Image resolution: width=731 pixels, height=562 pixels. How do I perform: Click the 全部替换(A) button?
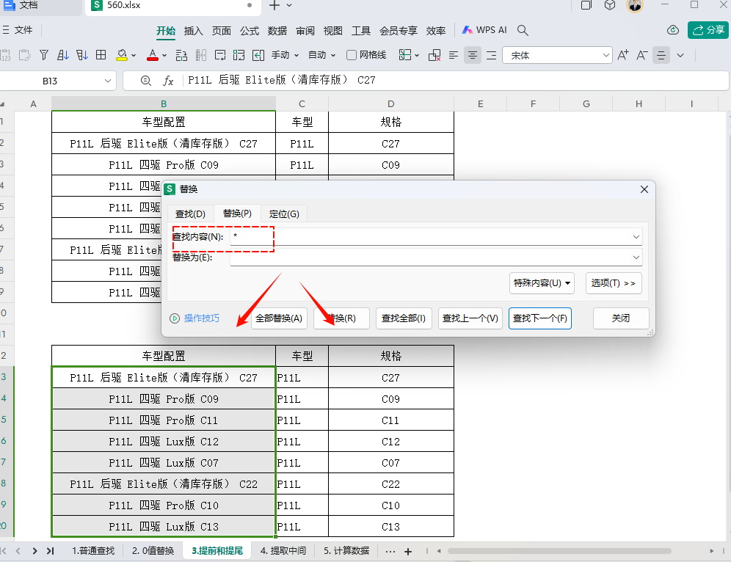tap(279, 318)
